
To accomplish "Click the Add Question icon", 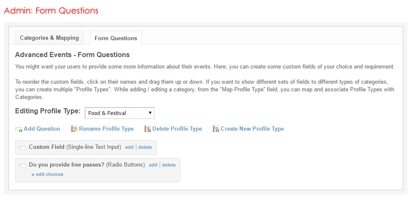I will 19,129.
